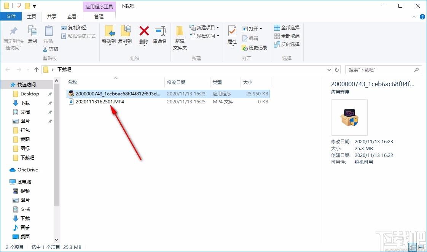Expand the New item dropdown
Screen dimensions: 427x252
pyautogui.click(x=218, y=27)
